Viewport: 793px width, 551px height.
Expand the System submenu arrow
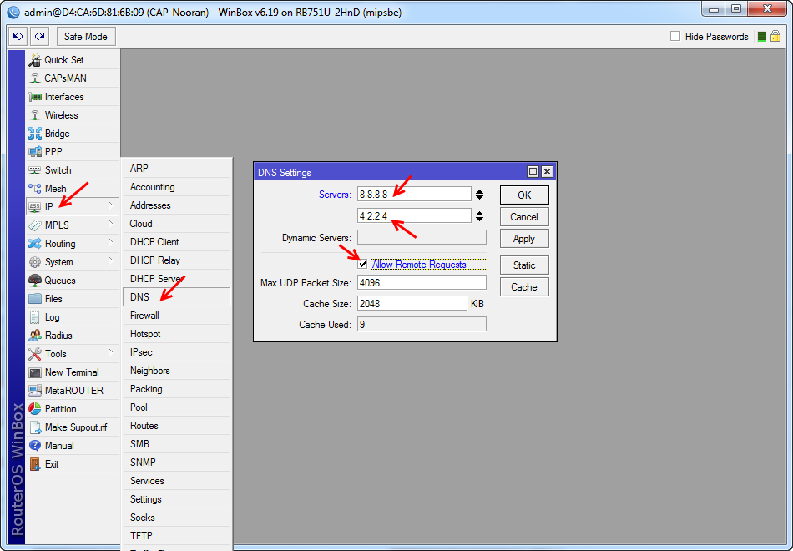click(x=110, y=261)
